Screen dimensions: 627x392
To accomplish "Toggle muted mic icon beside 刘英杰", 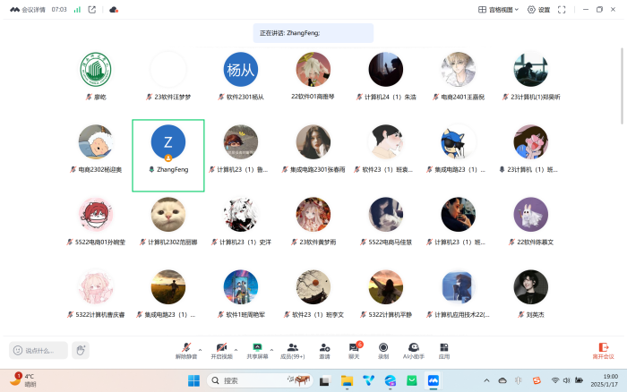I will tap(521, 314).
